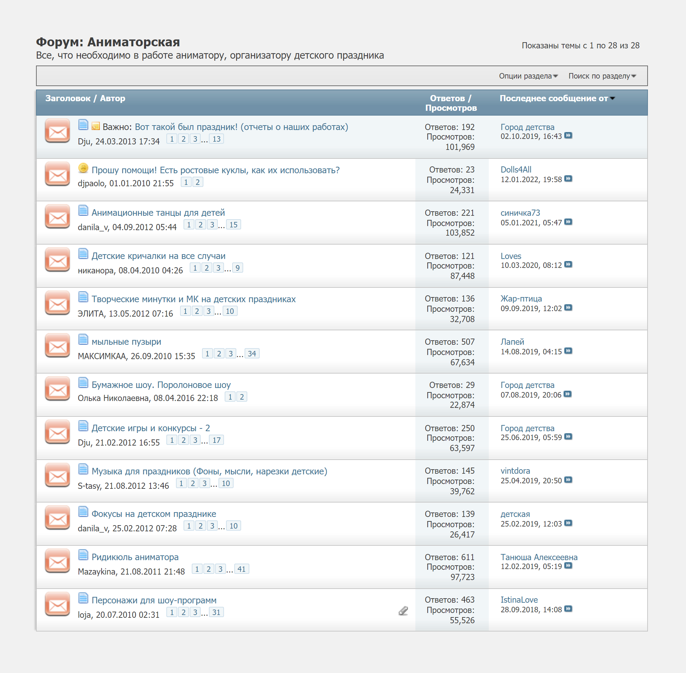Go to last post dated 25.06.2019
686x673 pixels.
click(x=568, y=437)
